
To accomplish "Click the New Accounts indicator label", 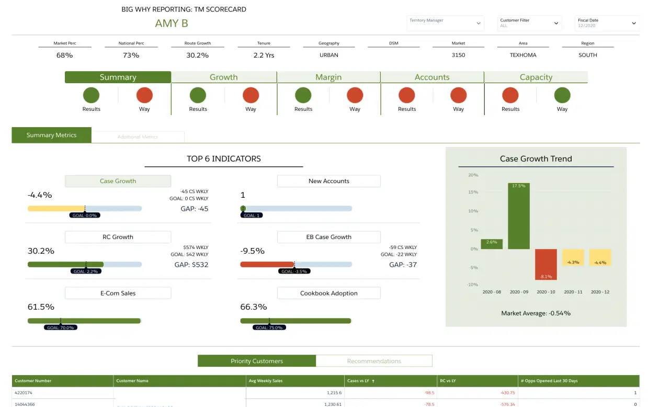I will pyautogui.click(x=328, y=180).
